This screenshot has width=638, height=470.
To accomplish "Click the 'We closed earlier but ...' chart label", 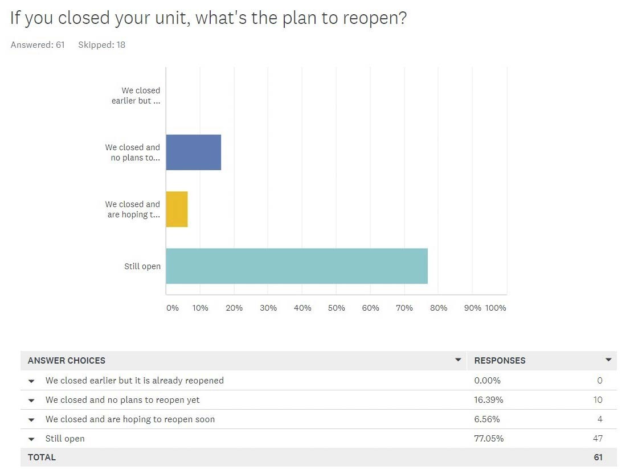I will pos(136,96).
